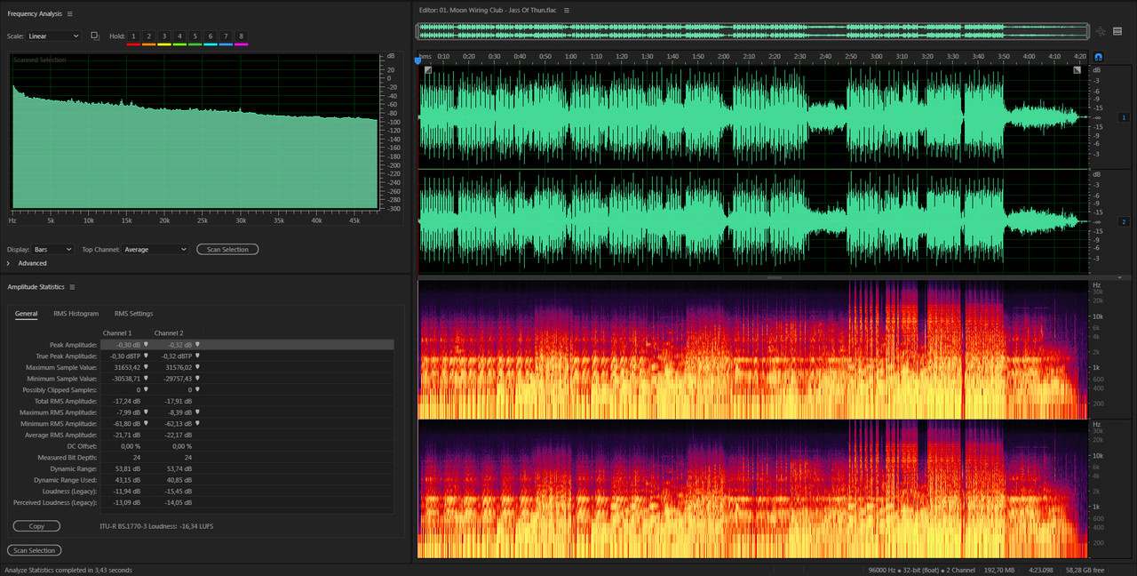Toggle Hold button 2

click(148, 36)
